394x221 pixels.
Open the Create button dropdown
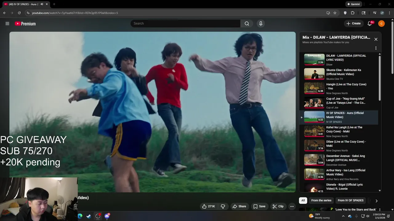[x=353, y=24]
